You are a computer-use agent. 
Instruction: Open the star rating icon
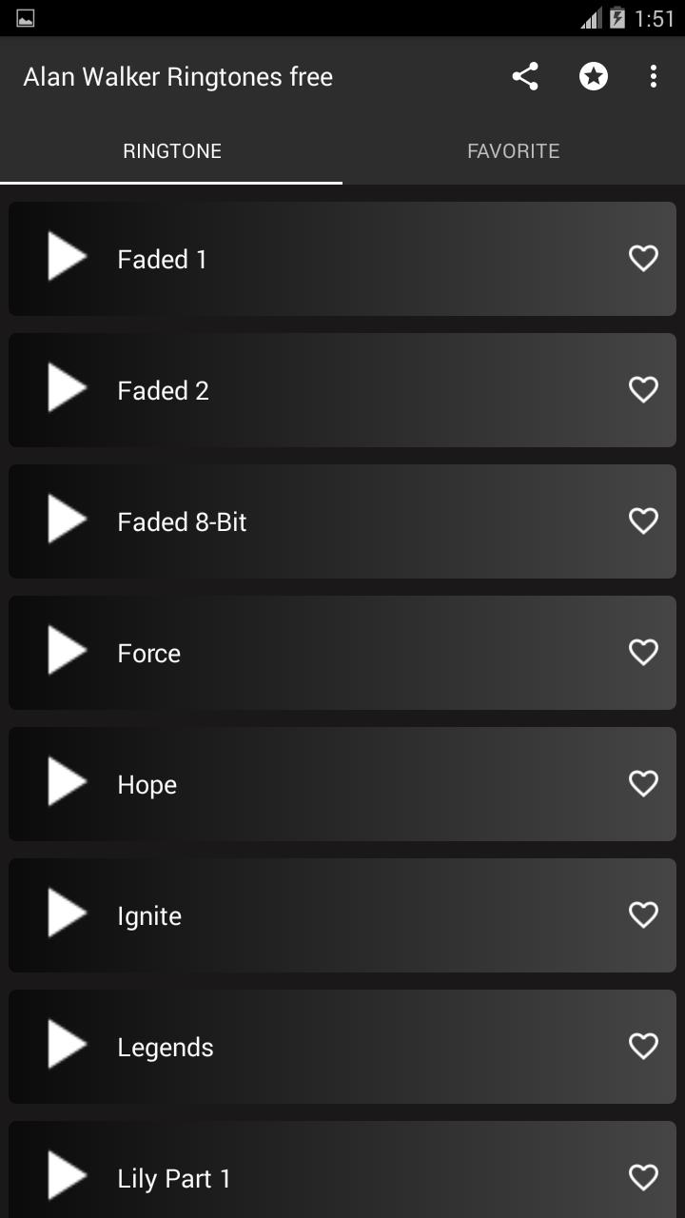click(x=594, y=77)
